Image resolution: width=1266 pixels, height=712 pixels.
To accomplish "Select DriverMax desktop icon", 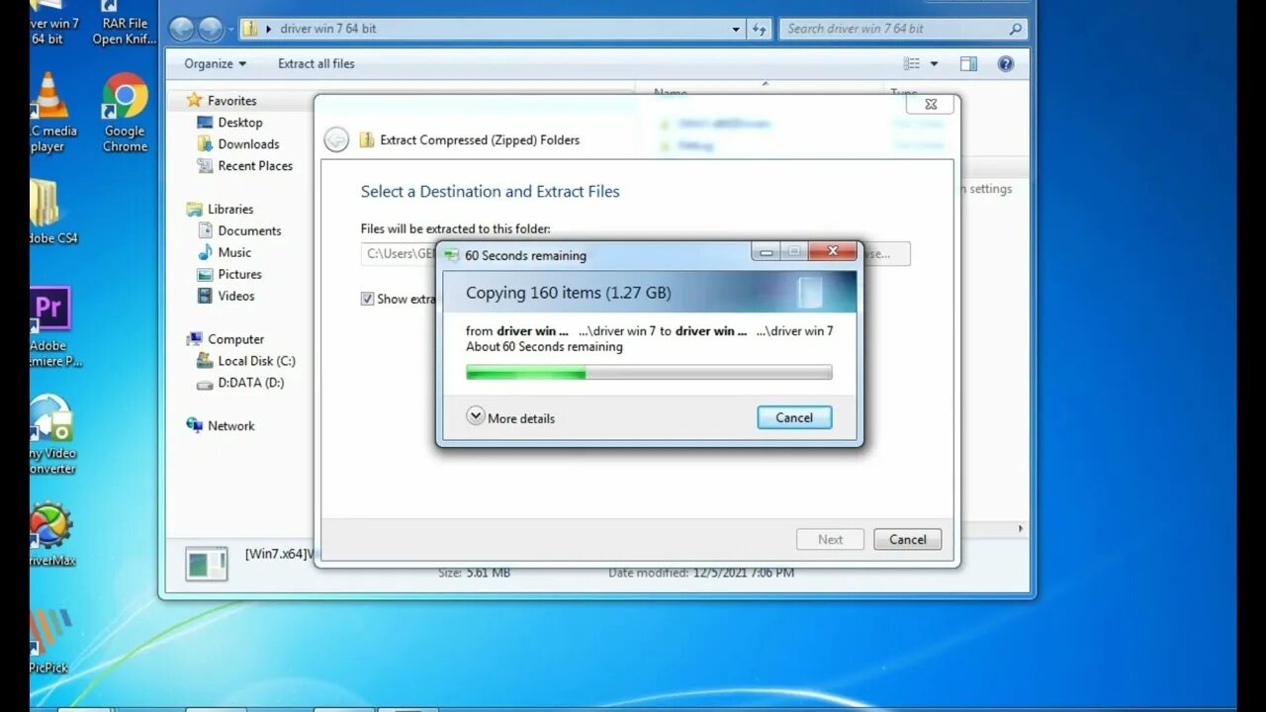I will (x=51, y=535).
